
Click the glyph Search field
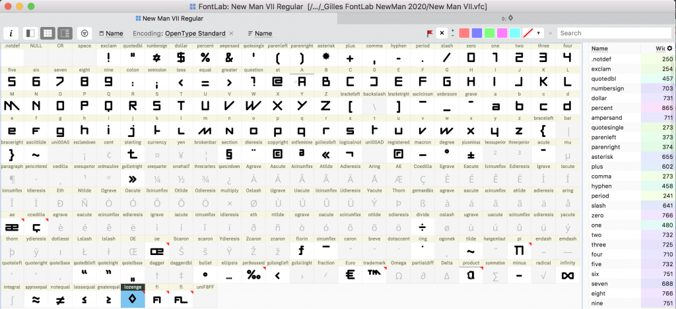click(613, 33)
